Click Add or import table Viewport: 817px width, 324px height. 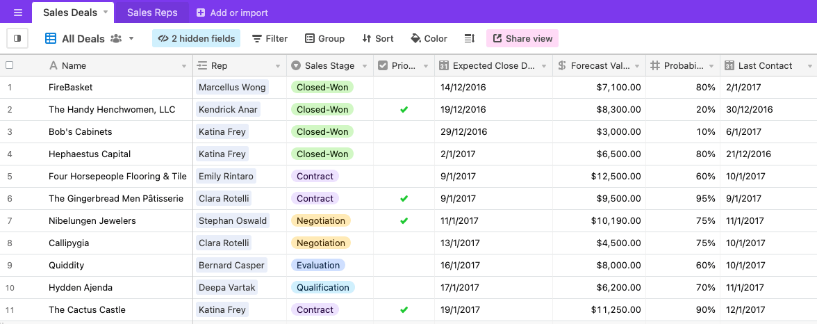tap(232, 13)
